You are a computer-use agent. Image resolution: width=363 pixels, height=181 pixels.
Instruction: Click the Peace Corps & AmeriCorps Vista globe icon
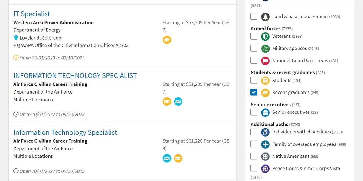[265, 168]
